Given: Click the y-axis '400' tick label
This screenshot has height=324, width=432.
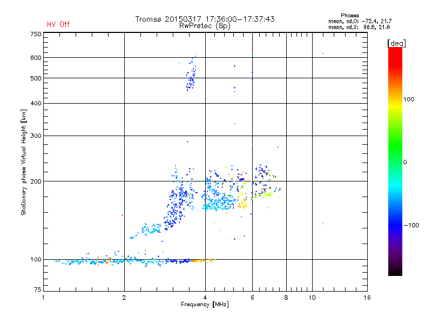Looking at the screenshot, I should pos(36,103).
